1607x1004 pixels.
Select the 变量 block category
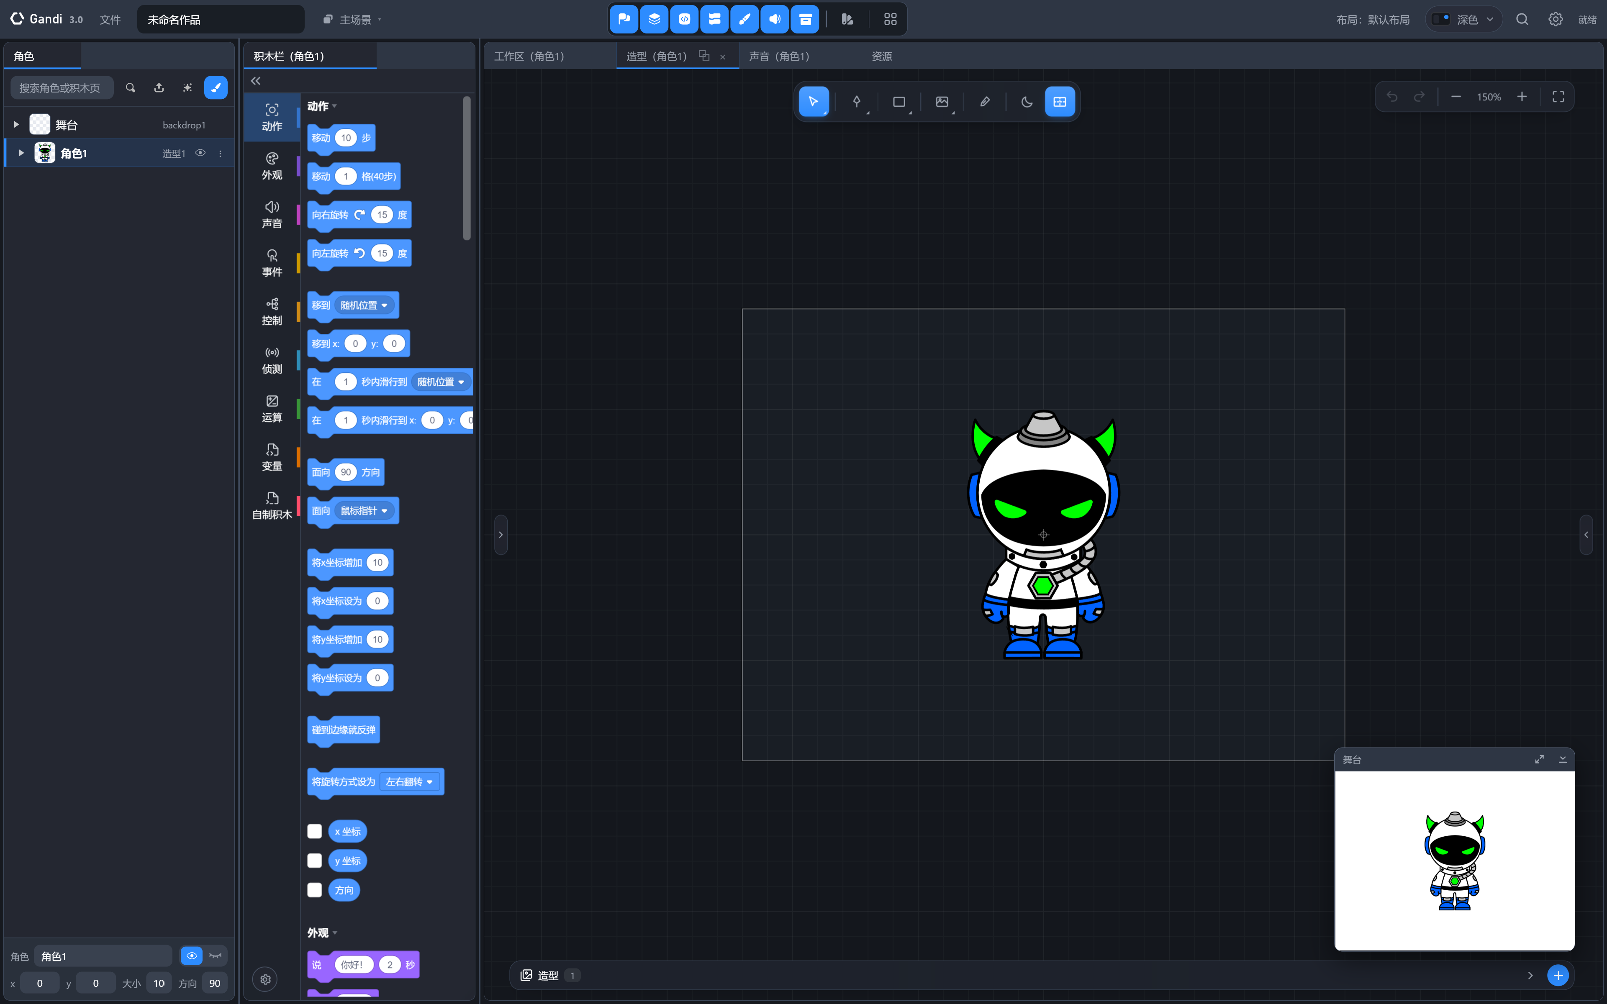272,458
